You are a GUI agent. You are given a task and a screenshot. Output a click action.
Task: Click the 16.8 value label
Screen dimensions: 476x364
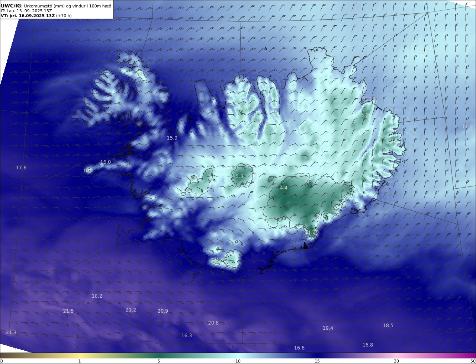point(368,345)
